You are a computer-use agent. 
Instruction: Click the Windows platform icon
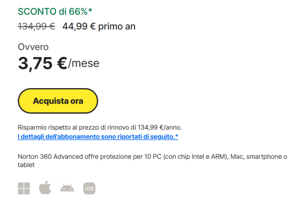[x=24, y=188]
